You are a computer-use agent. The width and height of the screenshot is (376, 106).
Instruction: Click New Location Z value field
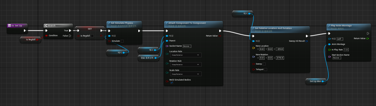point(280,49)
